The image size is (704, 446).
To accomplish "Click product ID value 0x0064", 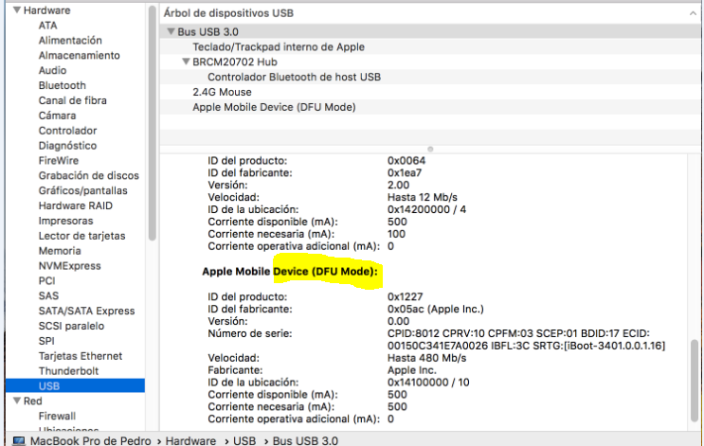I will point(406,161).
